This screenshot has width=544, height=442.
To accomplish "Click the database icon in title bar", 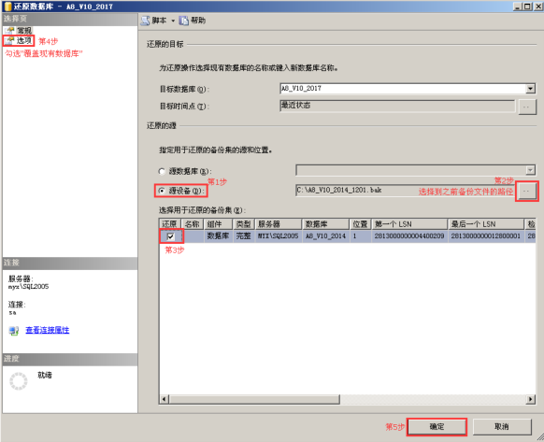I will 7,7.
